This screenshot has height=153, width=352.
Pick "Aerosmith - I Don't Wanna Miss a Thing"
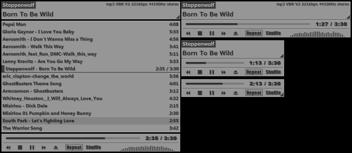click(91, 39)
